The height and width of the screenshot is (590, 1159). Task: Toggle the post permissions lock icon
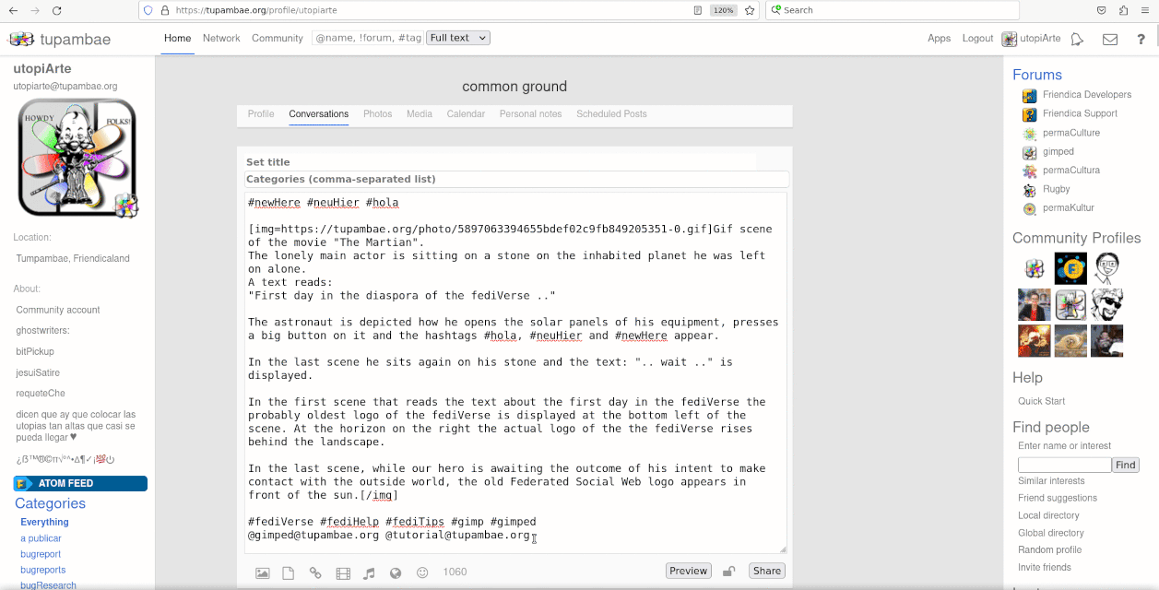(x=728, y=572)
